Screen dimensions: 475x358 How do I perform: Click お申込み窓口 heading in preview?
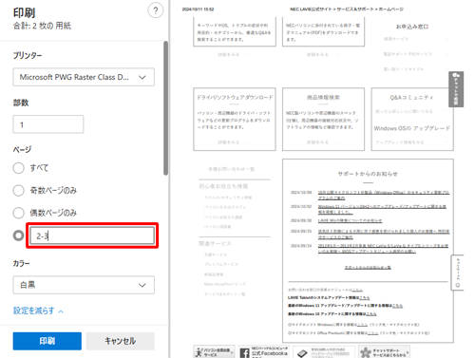412,27
